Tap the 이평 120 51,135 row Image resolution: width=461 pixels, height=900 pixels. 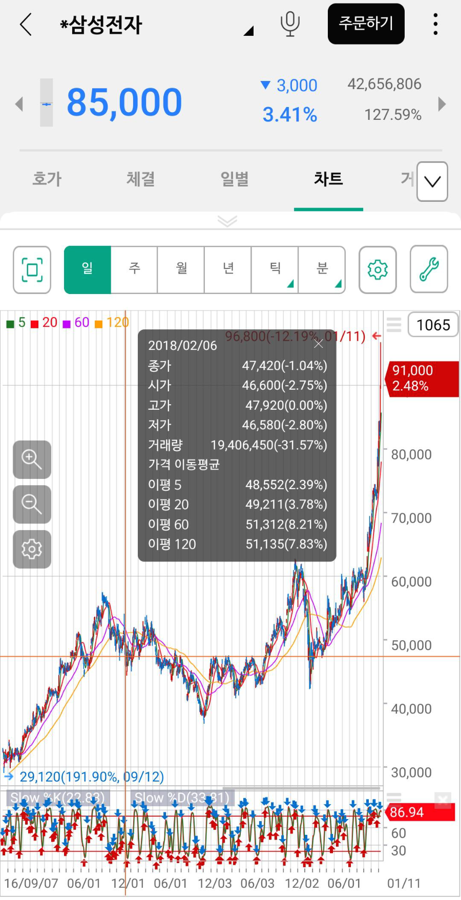[237, 544]
